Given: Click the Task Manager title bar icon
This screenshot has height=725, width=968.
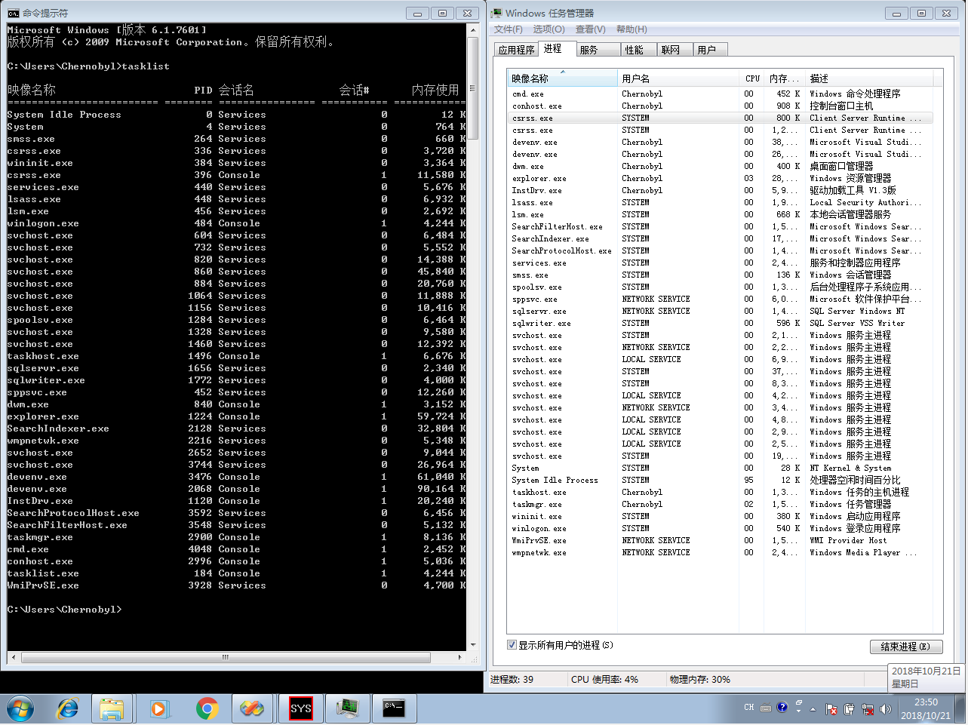Looking at the screenshot, I should 496,13.
